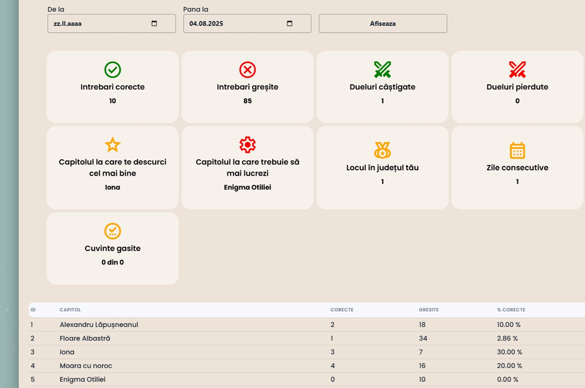Image resolution: width=585 pixels, height=388 pixels.
Task: Click the orange star best chapter icon
Action: pyautogui.click(x=112, y=145)
